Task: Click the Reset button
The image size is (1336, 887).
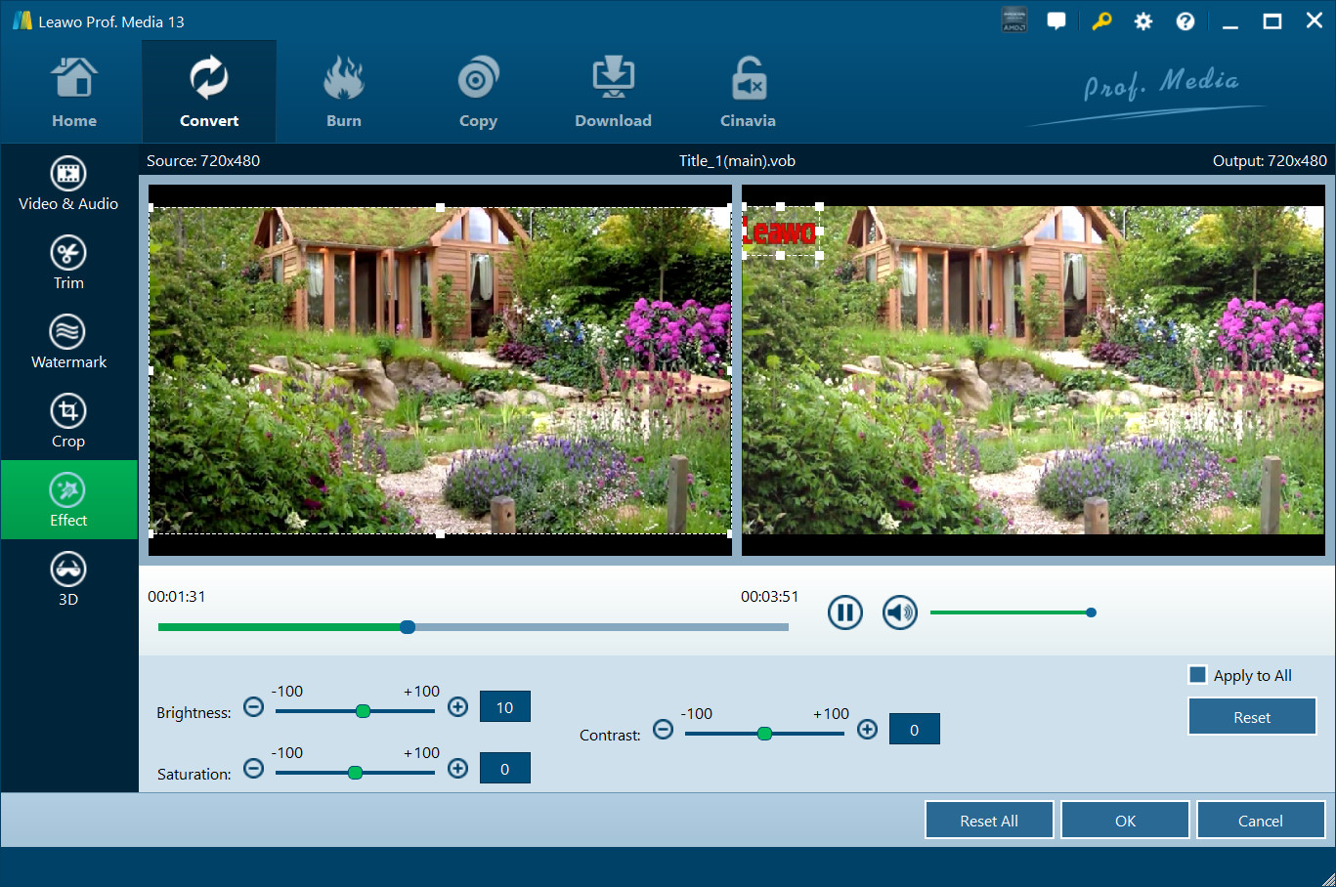Action: tap(1252, 717)
